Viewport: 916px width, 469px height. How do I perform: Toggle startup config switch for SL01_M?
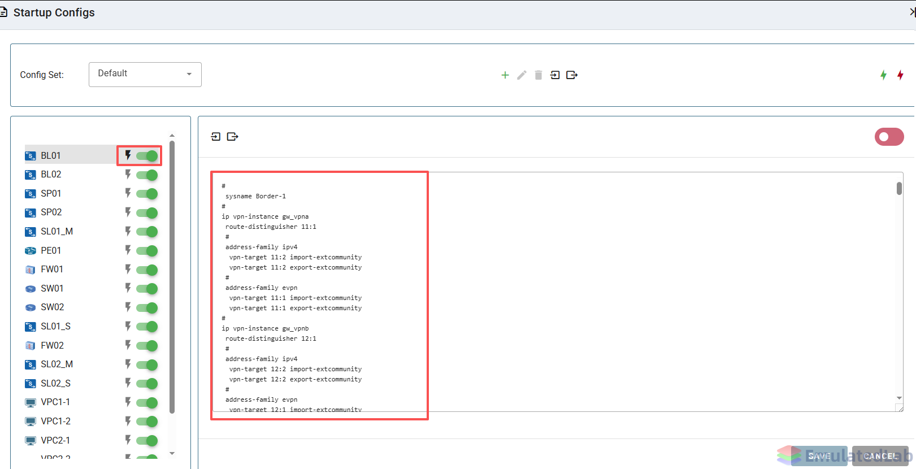click(x=147, y=232)
